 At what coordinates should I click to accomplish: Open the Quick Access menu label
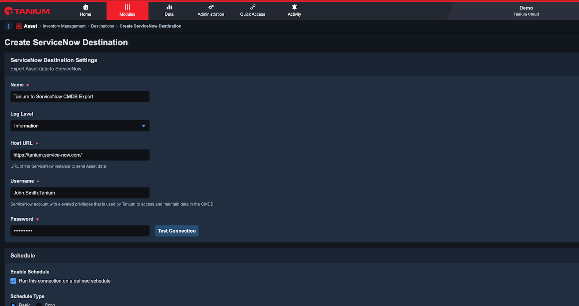pyautogui.click(x=252, y=14)
